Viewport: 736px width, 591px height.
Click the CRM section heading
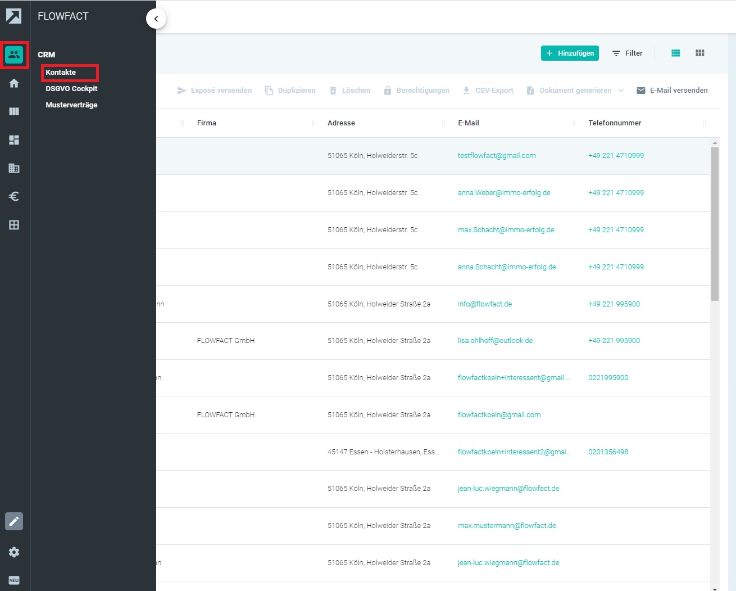coord(47,55)
